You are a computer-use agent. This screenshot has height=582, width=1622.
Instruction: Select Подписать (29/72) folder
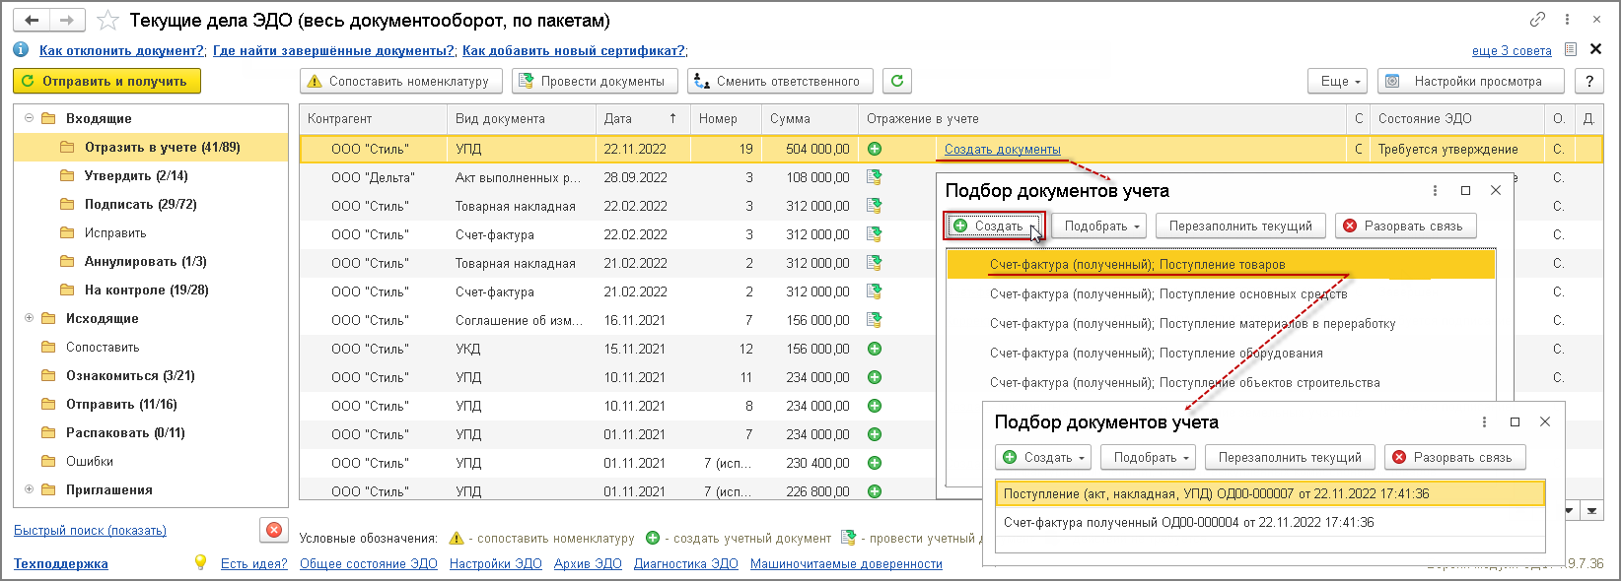pos(140,204)
